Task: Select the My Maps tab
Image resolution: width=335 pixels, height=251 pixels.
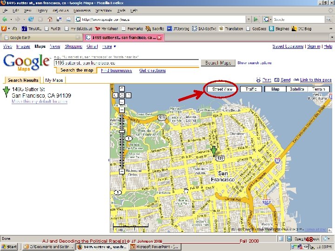Action: tap(54, 80)
